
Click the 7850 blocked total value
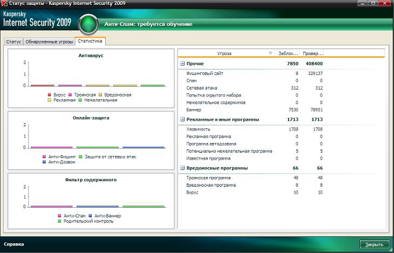(293, 64)
